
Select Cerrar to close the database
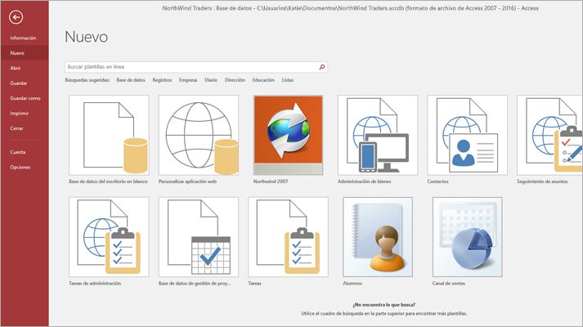click(16, 128)
